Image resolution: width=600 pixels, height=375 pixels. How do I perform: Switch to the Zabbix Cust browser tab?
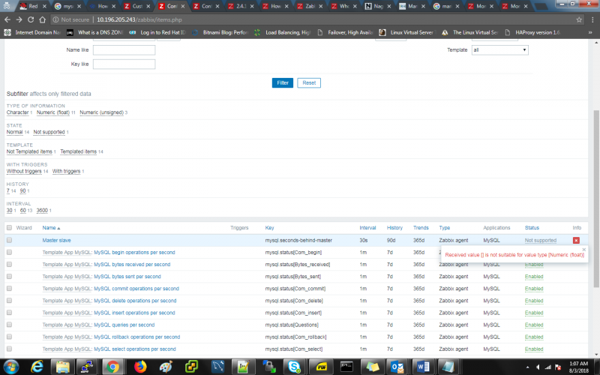point(137,6)
